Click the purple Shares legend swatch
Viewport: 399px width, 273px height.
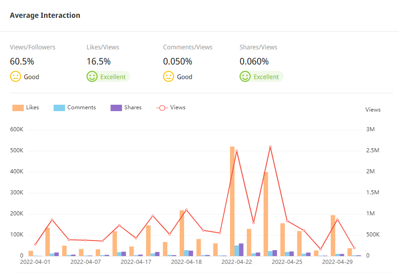click(116, 108)
